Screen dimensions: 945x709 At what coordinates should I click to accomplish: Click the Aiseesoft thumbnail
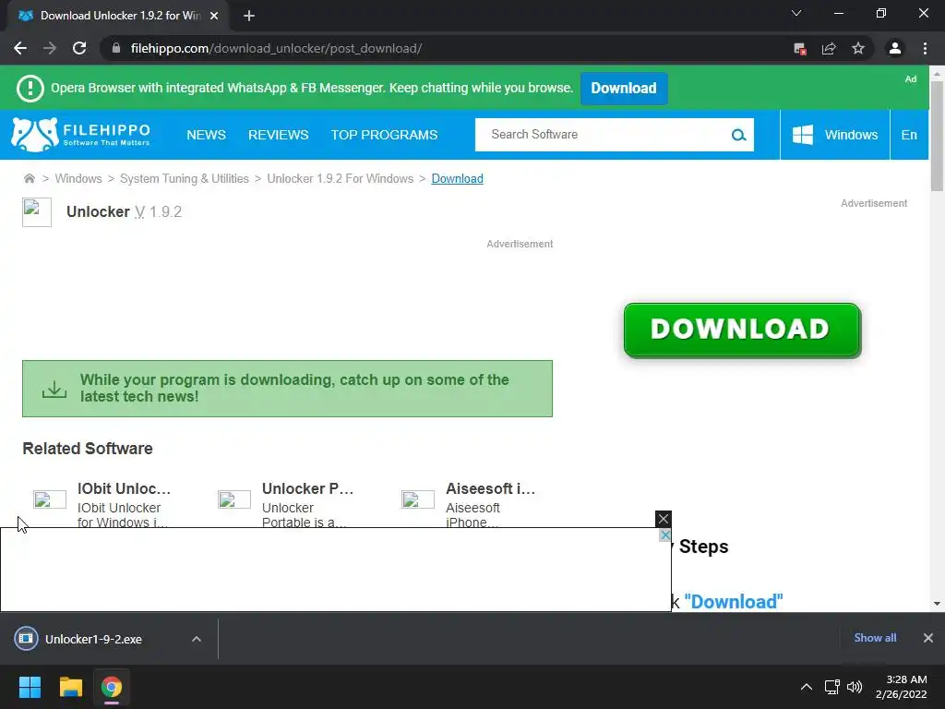418,499
